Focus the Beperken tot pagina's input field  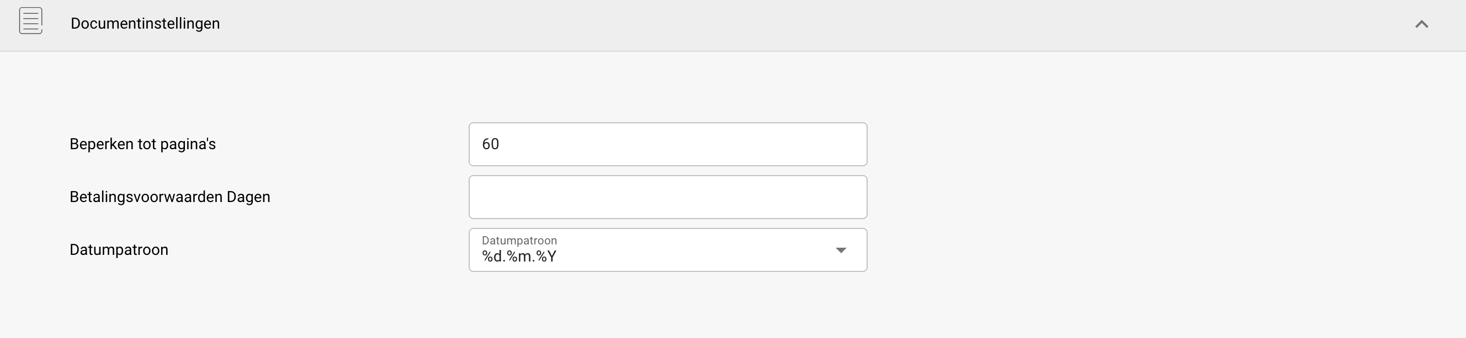[x=667, y=144]
